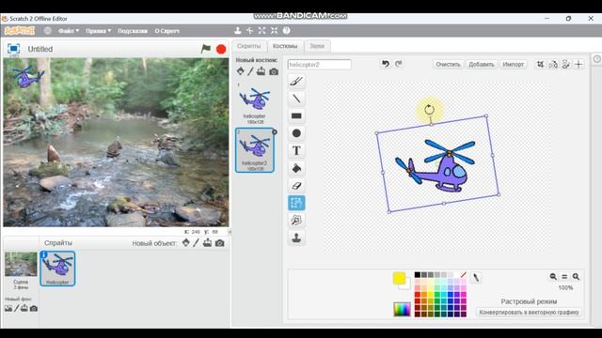Image resolution: width=602 pixels, height=338 pixels.
Task: Open the rainbow color picker swatch
Action: coord(402,309)
